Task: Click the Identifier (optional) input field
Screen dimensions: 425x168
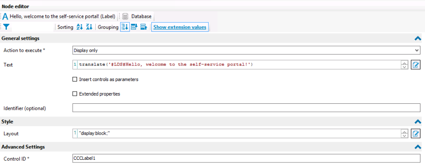Action: (x=246, y=108)
